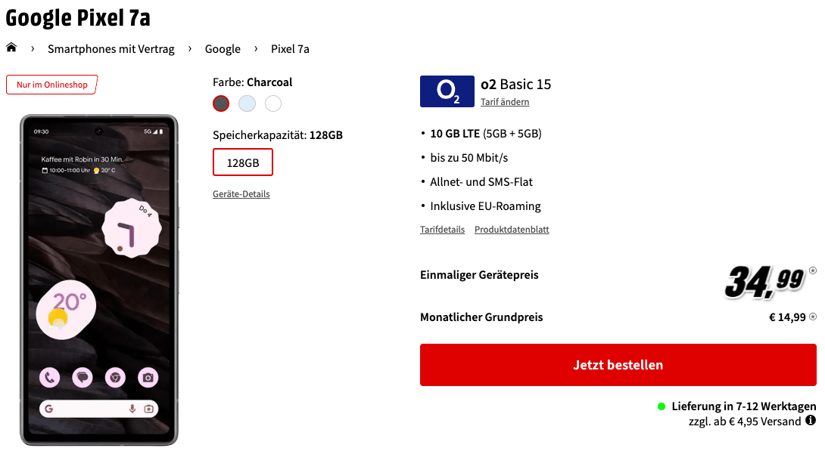The width and height of the screenshot is (825, 451).
Task: Choose the 128GB storage option
Action: coord(242,162)
